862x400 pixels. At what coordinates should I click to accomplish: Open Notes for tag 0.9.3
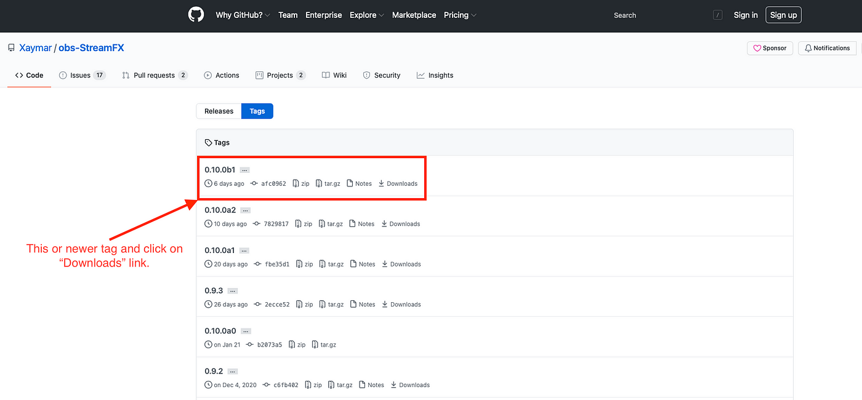[363, 305]
